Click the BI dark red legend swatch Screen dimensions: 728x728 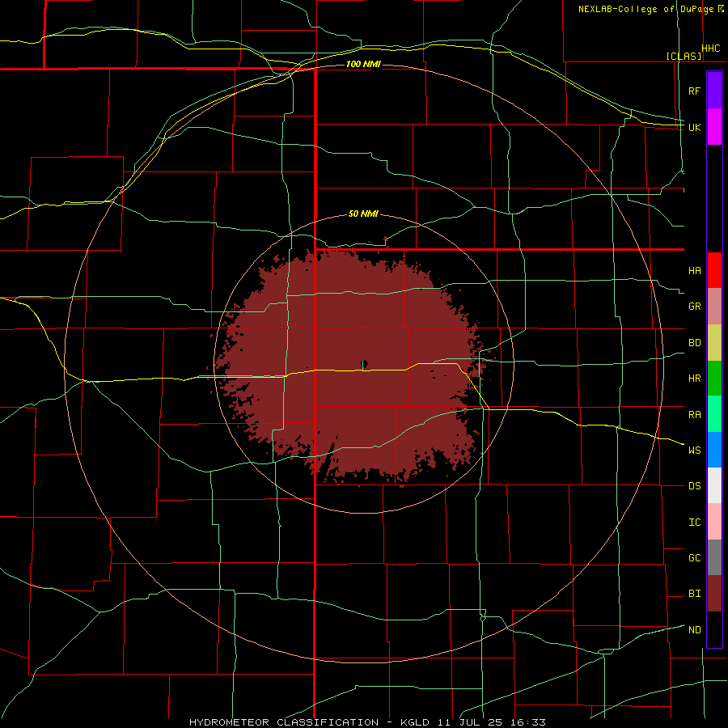(x=714, y=594)
